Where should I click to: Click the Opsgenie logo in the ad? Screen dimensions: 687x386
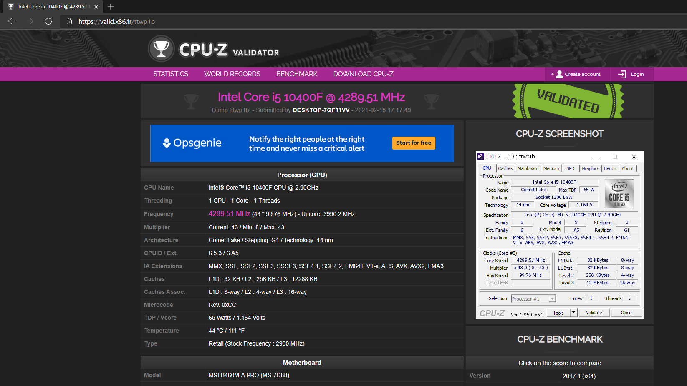(192, 143)
